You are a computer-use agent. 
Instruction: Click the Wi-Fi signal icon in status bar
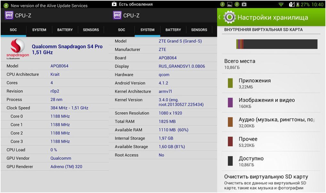(x=281, y=4)
